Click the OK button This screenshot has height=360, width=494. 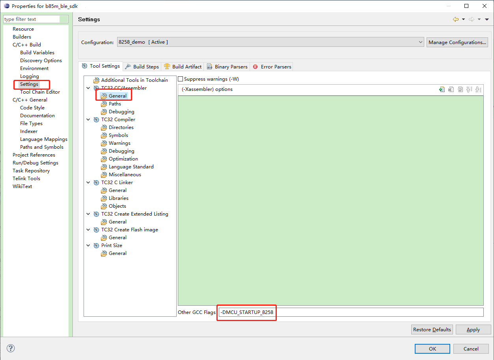coord(432,349)
